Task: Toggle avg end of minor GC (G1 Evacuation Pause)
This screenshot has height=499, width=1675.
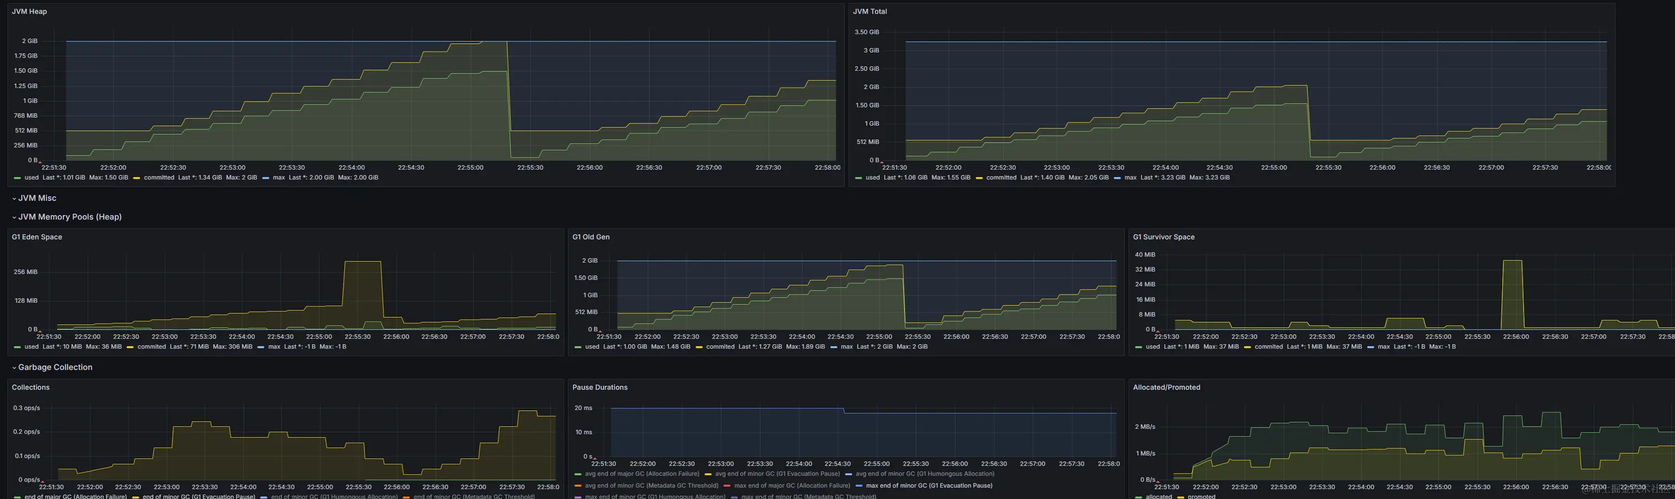Action: point(778,474)
